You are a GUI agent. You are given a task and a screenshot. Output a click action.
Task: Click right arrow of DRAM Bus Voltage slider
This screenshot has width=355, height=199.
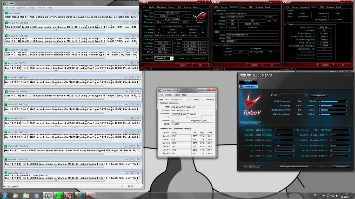(347, 114)
